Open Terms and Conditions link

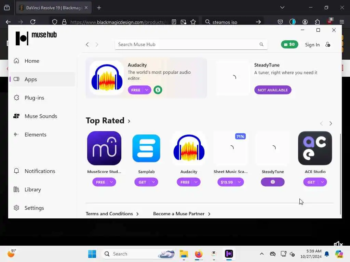pos(112,214)
